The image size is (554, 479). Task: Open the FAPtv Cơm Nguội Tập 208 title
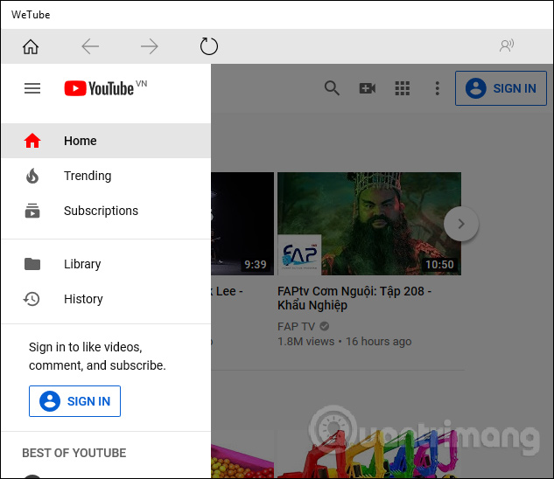pyautogui.click(x=354, y=298)
